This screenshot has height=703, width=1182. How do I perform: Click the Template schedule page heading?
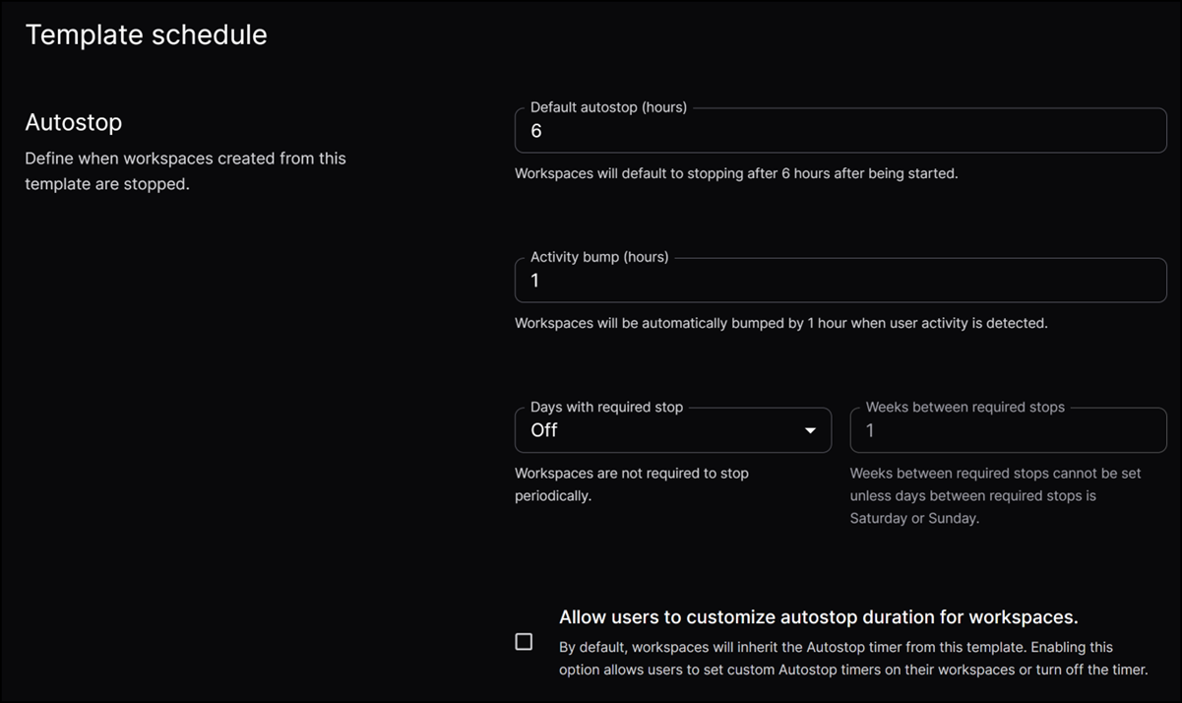(146, 34)
